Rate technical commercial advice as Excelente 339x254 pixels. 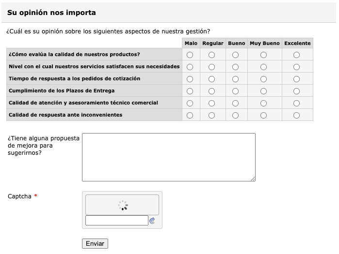[x=297, y=103]
